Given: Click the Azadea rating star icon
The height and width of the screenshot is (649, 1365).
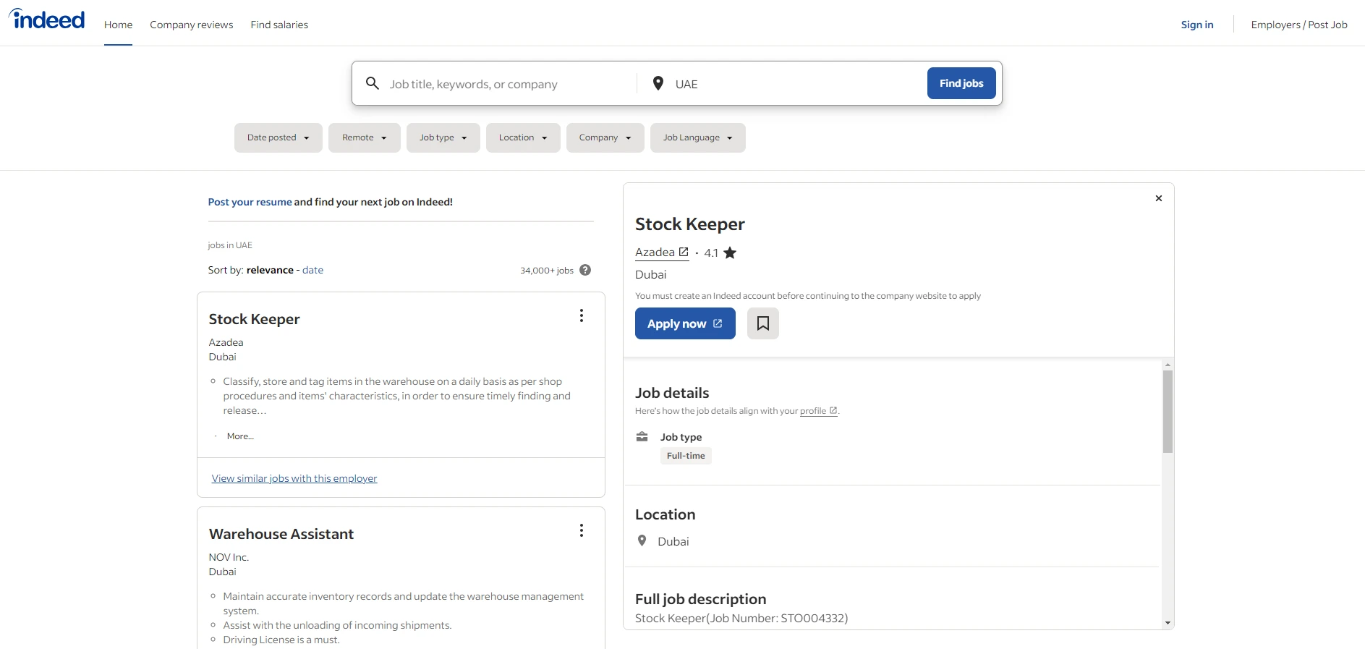Looking at the screenshot, I should pos(730,253).
